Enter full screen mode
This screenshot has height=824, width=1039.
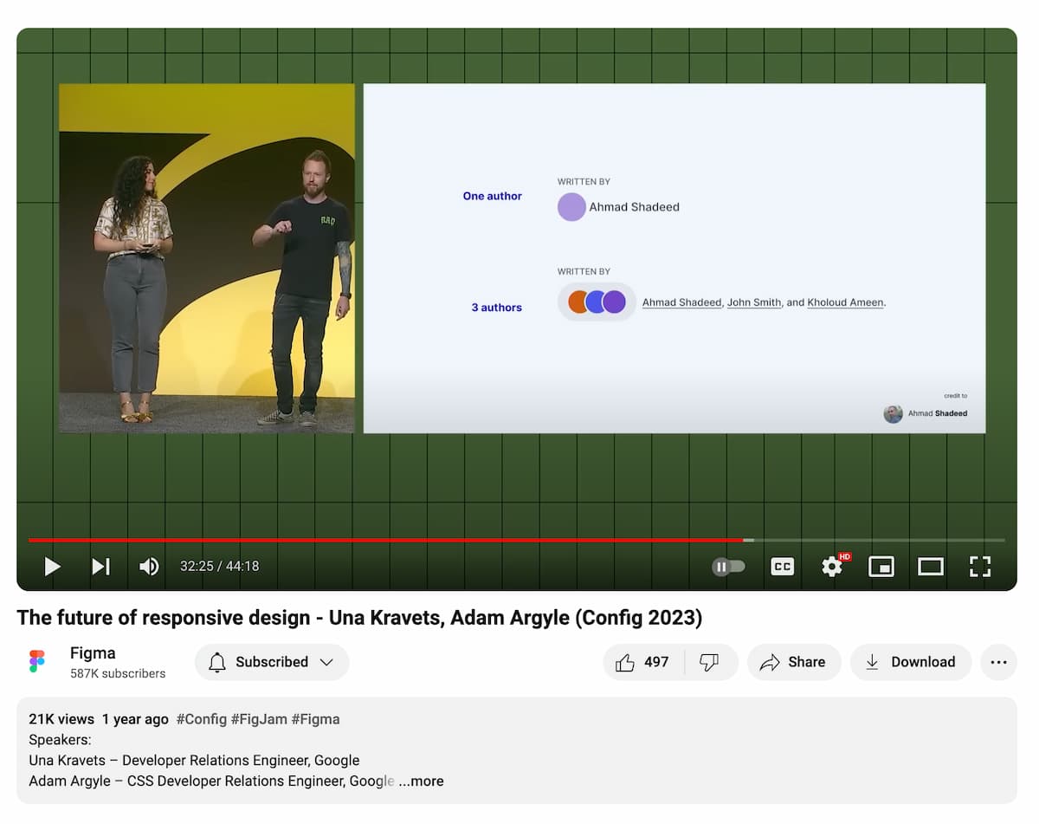(x=979, y=567)
